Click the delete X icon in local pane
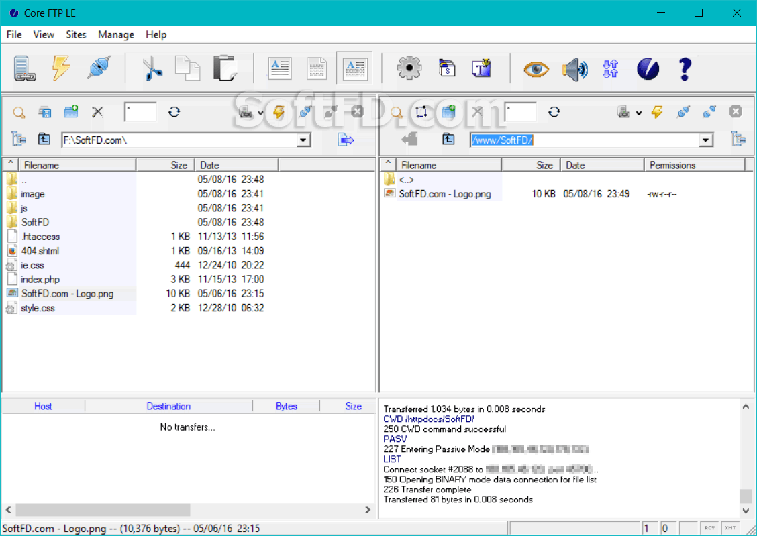The height and width of the screenshot is (536, 757). pyautogui.click(x=97, y=113)
